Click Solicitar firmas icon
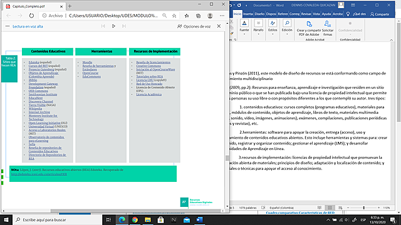This screenshot has width=401, height=225. [328, 28]
